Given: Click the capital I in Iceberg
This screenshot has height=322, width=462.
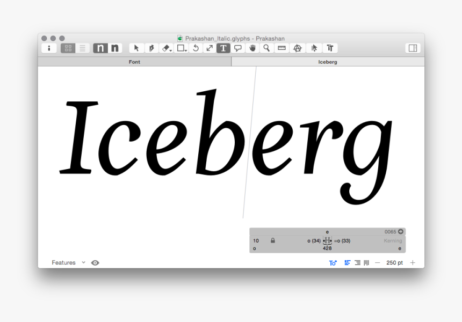Looking at the screenshot, I should 79,137.
